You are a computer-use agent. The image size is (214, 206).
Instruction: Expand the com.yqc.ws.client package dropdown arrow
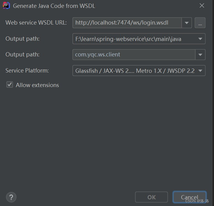(200, 55)
